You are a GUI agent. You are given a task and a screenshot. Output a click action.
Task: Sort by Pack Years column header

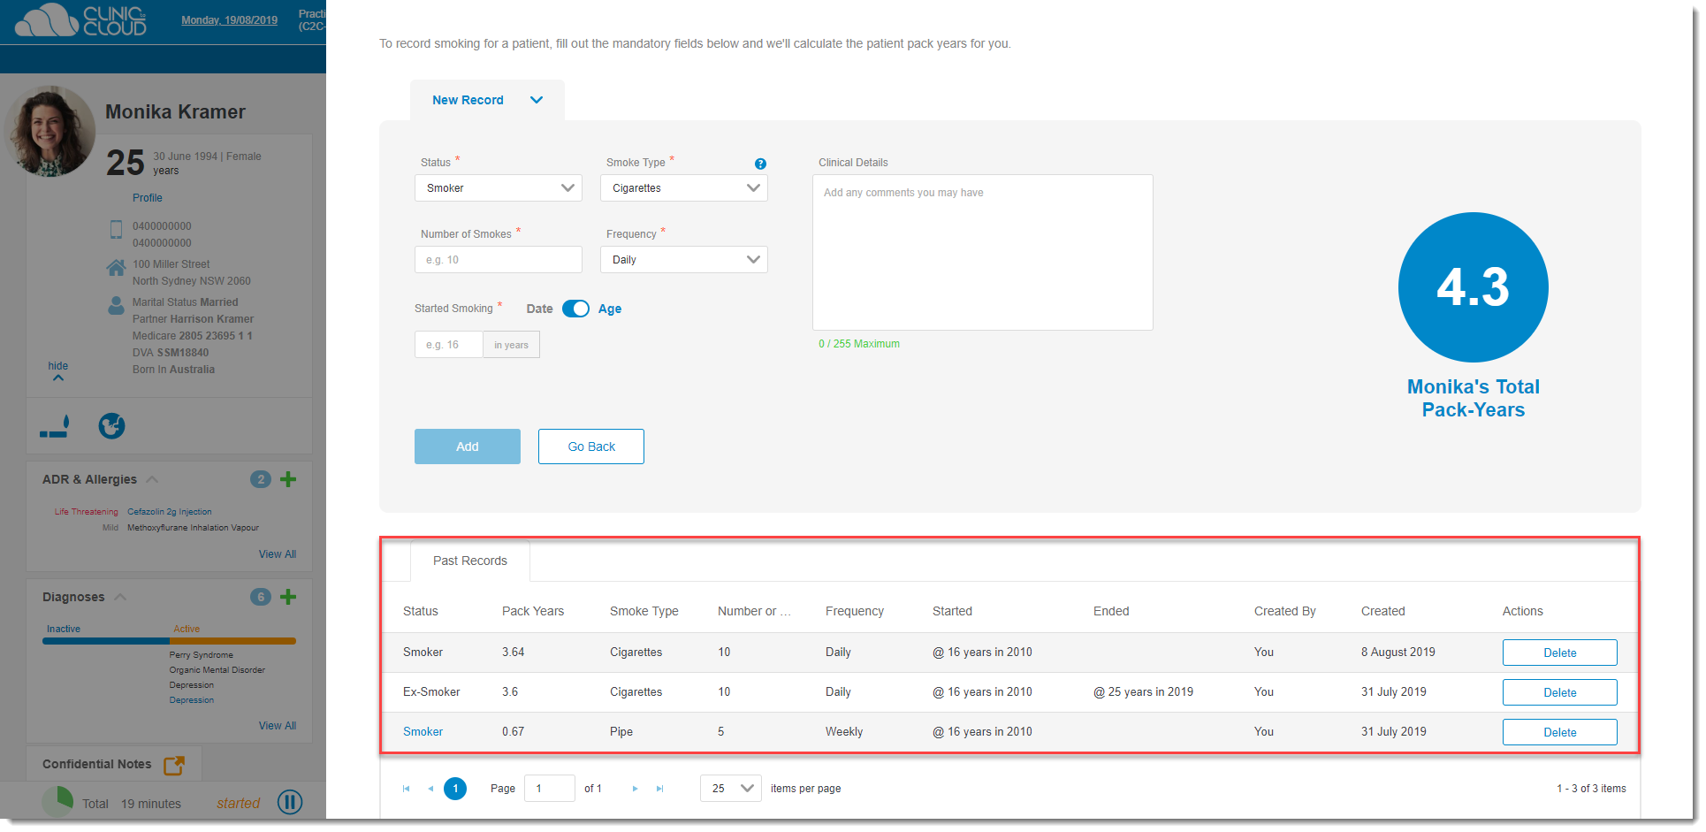coord(533,611)
